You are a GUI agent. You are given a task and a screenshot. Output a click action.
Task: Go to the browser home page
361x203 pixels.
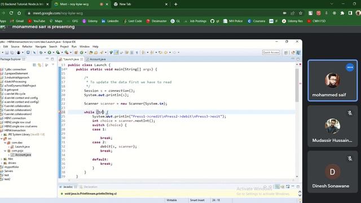tap(19, 13)
